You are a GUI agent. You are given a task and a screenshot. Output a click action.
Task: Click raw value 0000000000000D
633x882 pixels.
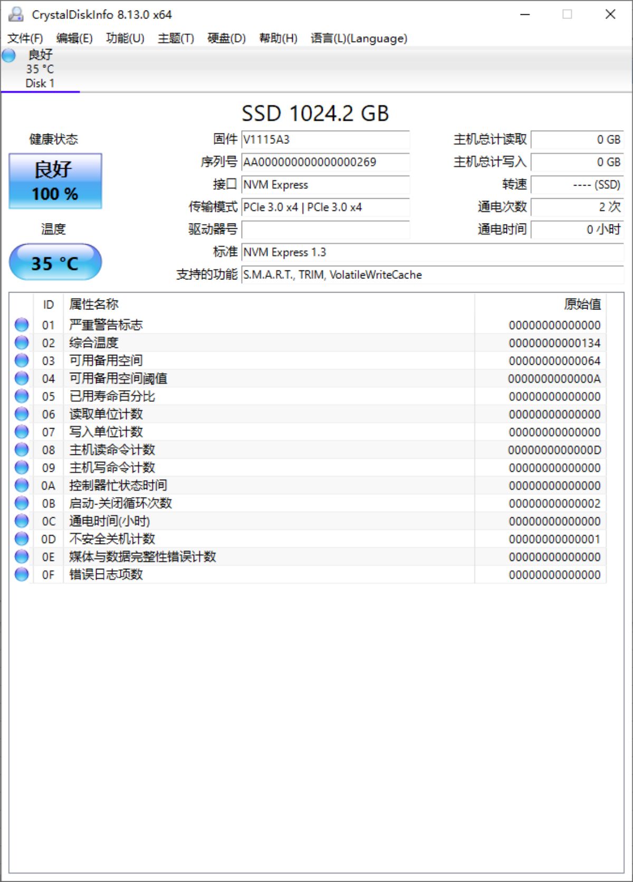coord(554,450)
